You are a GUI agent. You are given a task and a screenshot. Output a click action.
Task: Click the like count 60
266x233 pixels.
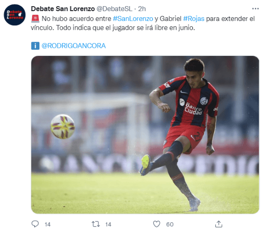point(170,225)
